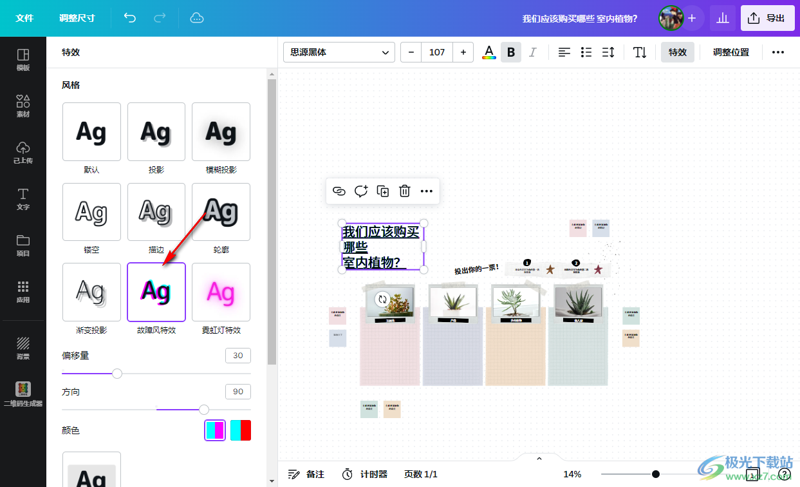Click the document title in the top bar

(x=580, y=19)
